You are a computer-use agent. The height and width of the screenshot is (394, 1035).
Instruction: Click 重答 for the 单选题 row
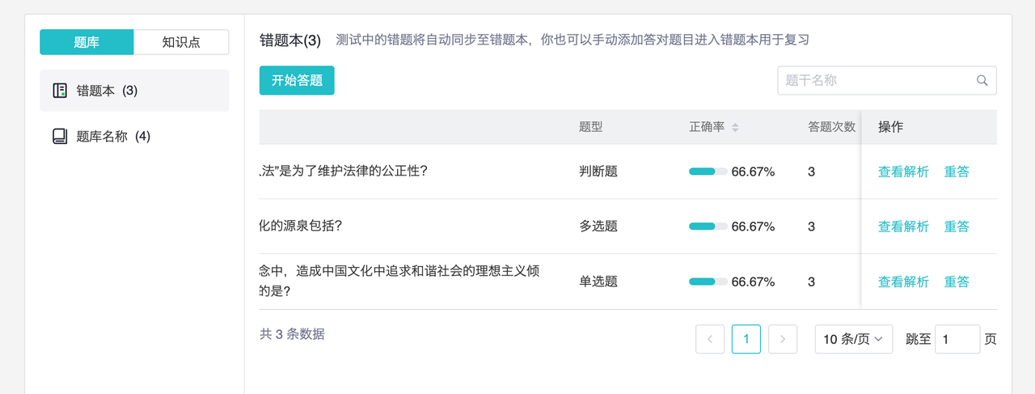tap(957, 282)
